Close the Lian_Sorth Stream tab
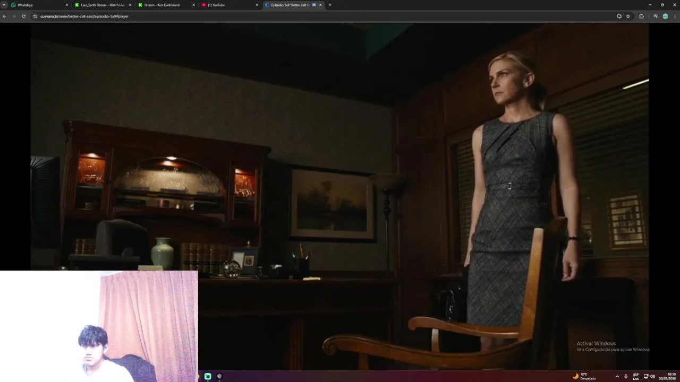The height and width of the screenshot is (382, 680). click(130, 5)
